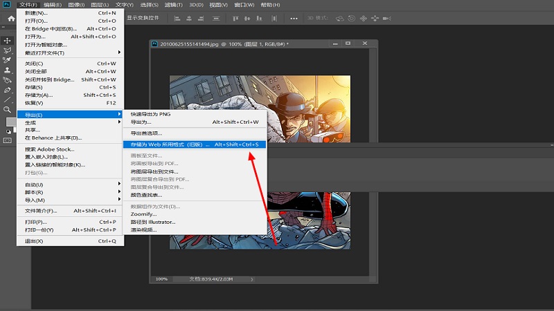
Task: Open the 图层(L) menu
Action: (x=100, y=5)
